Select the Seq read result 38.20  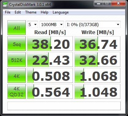(x=50, y=44)
